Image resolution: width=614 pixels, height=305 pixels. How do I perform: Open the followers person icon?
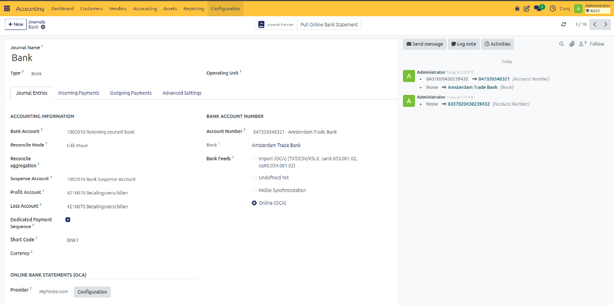583,44
